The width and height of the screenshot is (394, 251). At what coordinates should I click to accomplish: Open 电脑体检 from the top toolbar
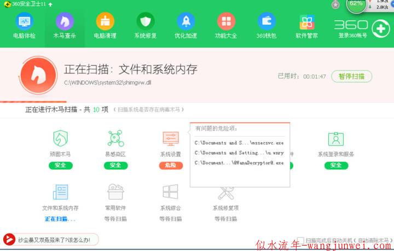tap(25, 26)
